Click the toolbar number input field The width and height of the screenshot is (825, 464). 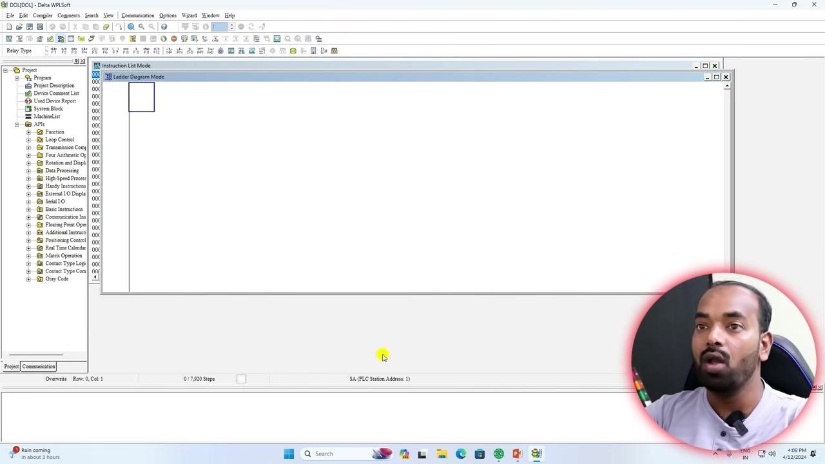tap(220, 26)
